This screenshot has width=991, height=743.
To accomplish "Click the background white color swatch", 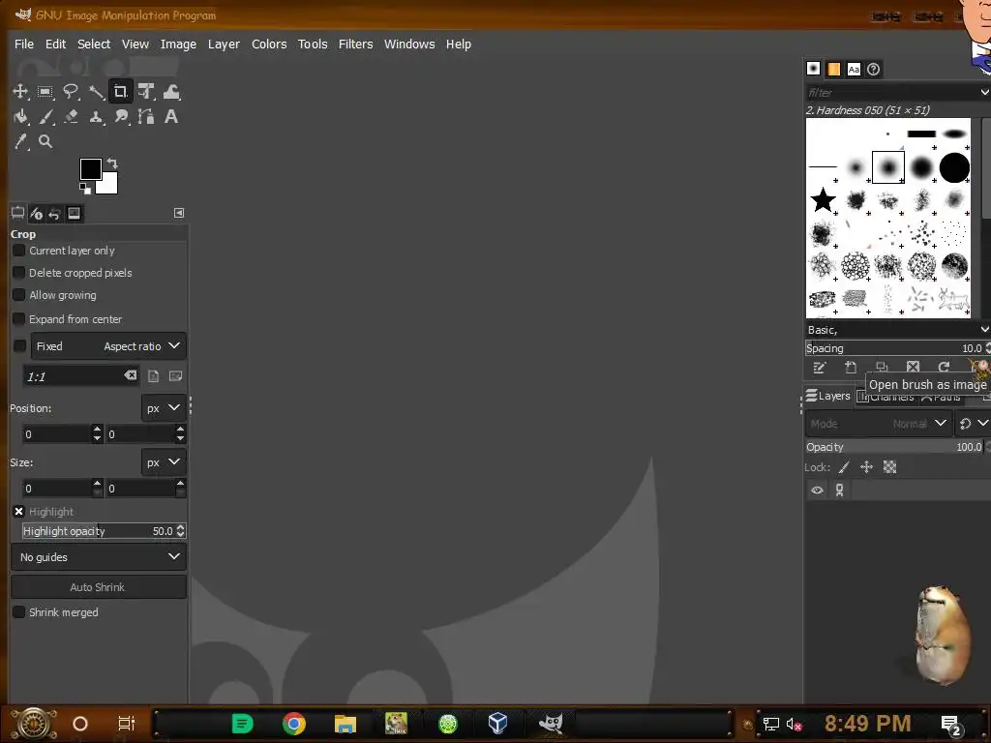I will pos(108,185).
